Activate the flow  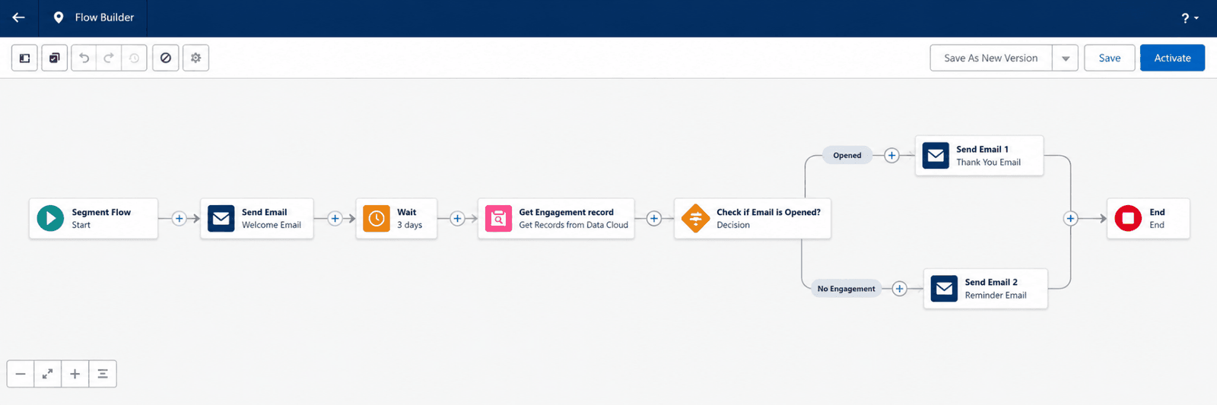(x=1172, y=58)
